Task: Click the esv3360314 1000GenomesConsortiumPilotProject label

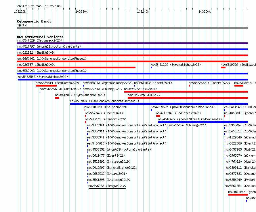Action: tap(127, 131)
